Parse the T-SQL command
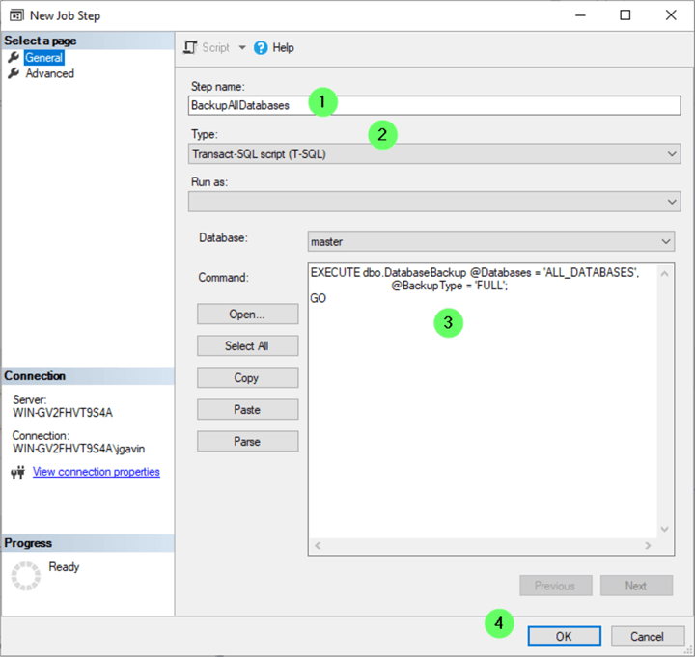This screenshot has height=657, width=695. 247,442
